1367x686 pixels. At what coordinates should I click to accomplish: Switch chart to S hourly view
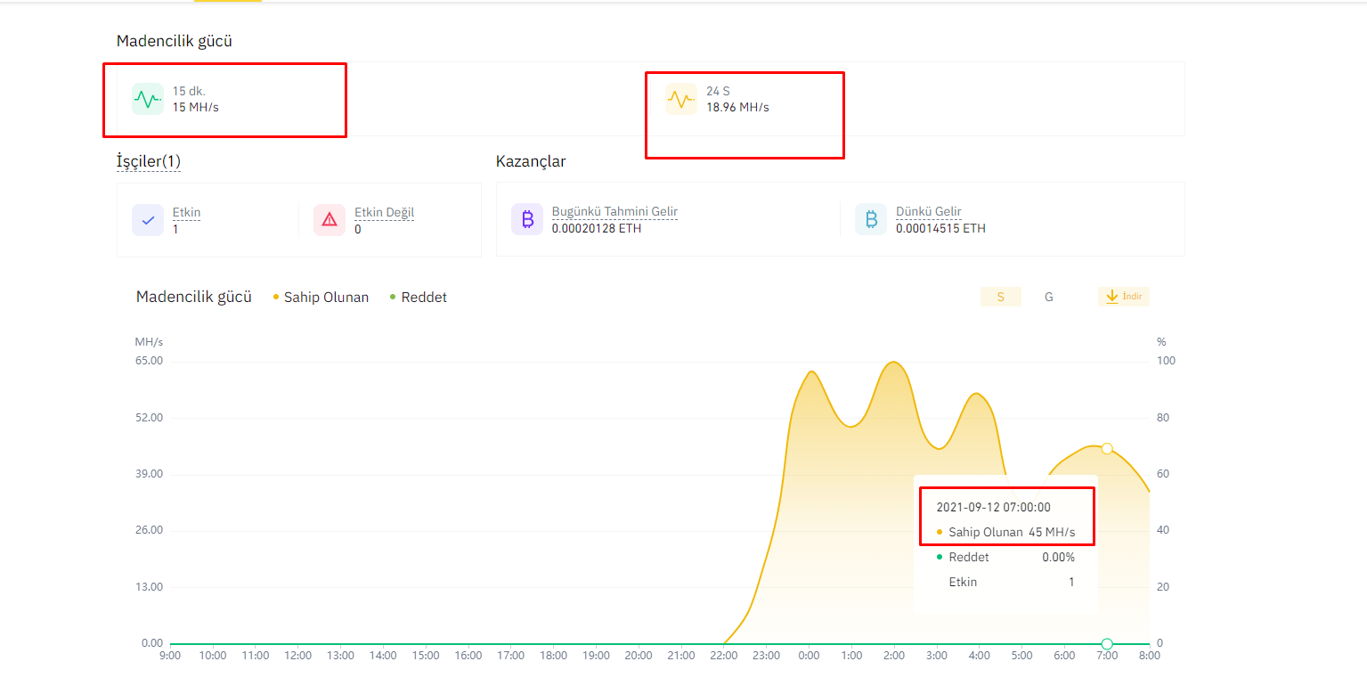point(1001,297)
